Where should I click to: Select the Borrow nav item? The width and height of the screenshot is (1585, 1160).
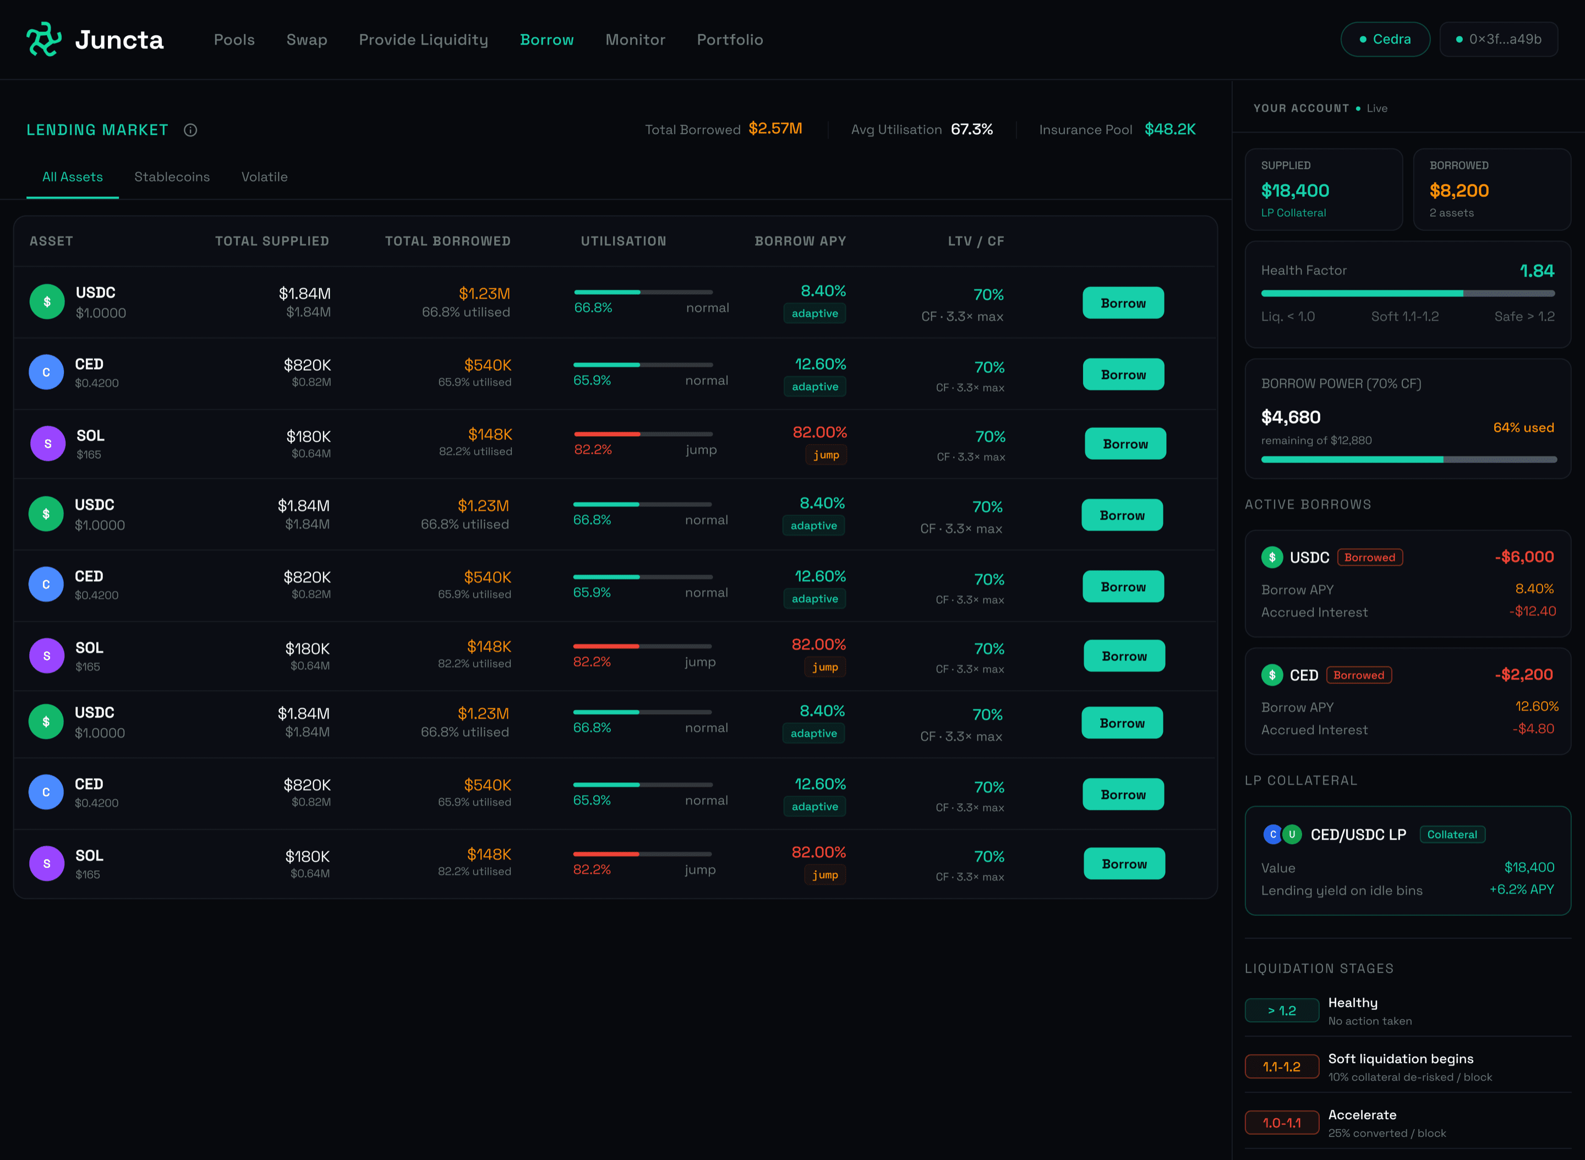(x=546, y=40)
